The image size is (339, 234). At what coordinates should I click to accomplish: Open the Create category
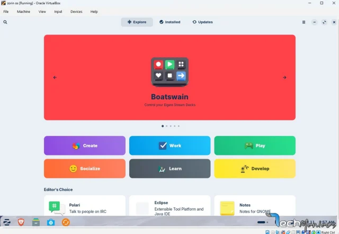pos(85,145)
